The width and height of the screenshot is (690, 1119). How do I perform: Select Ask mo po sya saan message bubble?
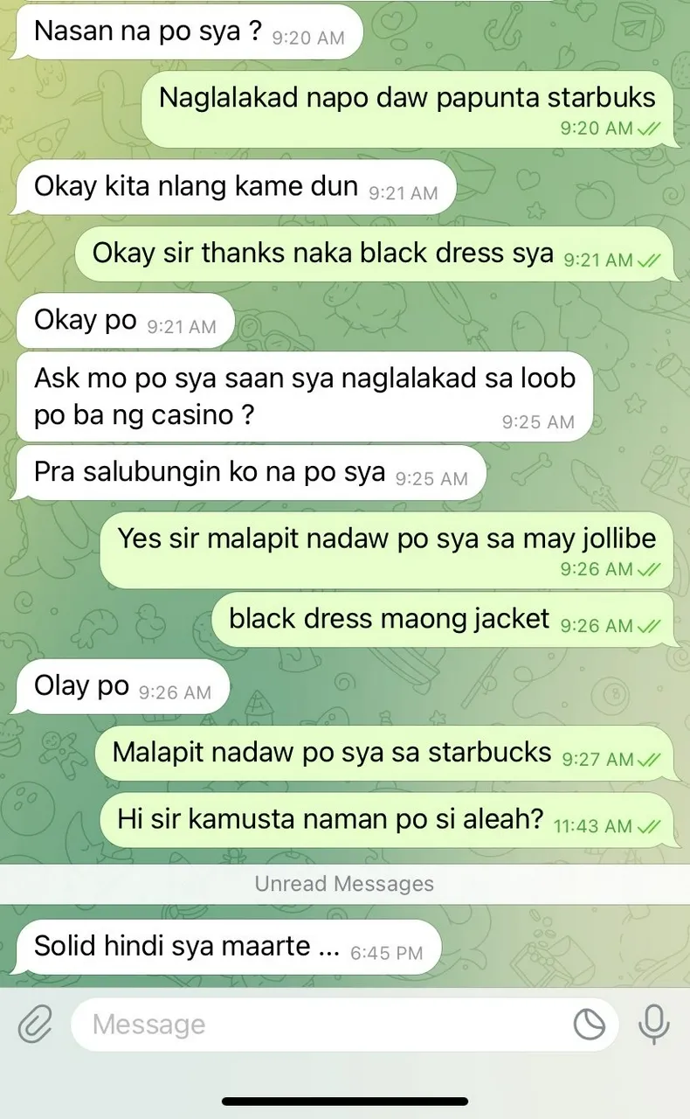pyautogui.click(x=304, y=396)
